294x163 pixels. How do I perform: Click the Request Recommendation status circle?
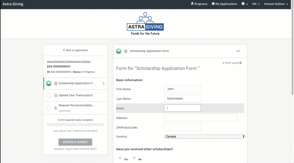pos(49,108)
